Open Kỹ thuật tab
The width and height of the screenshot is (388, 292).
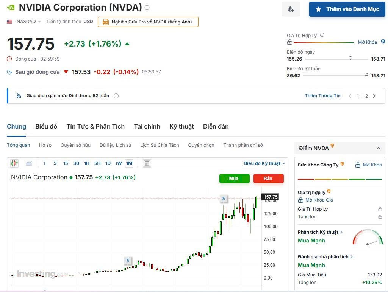(181, 126)
